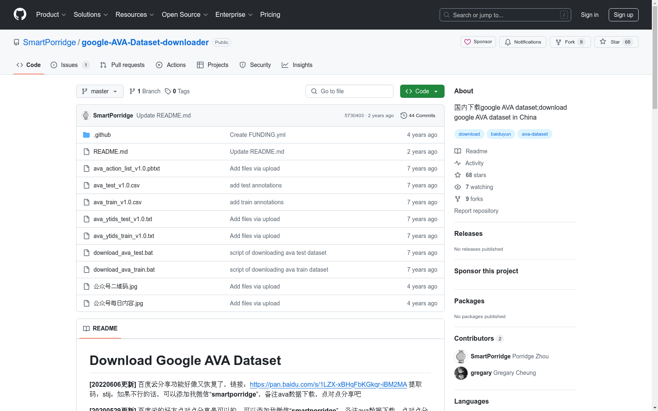Select the ava-dataset topic tag
The image size is (658, 411).
pyautogui.click(x=535, y=134)
